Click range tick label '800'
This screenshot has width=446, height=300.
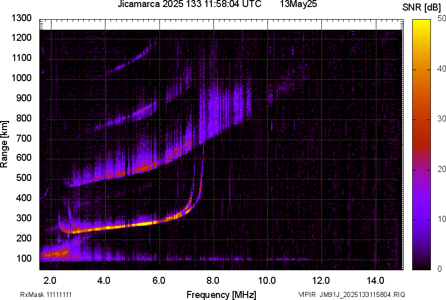pyautogui.click(x=24, y=118)
